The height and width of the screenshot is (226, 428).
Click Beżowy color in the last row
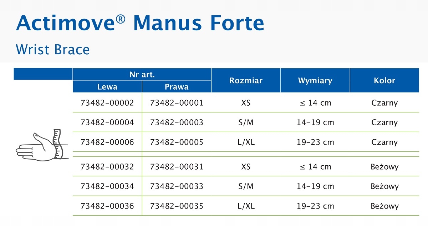pyautogui.click(x=384, y=206)
